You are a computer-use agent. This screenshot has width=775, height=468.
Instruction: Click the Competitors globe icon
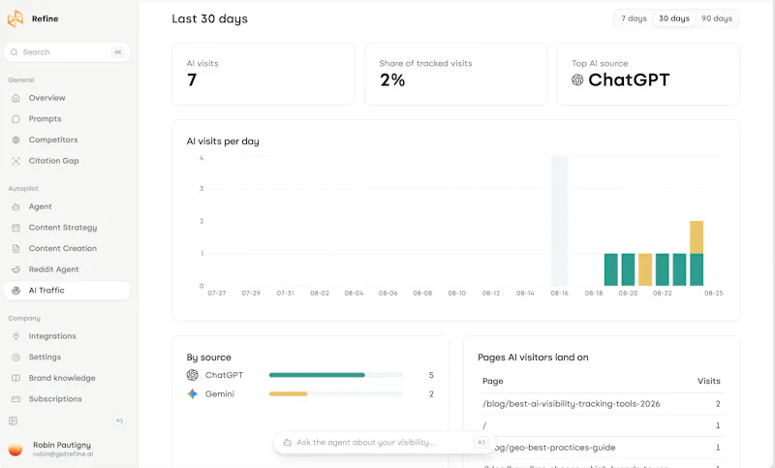pos(15,140)
